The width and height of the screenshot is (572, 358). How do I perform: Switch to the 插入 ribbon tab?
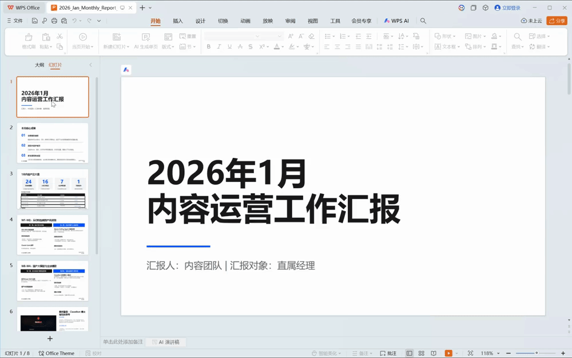tap(177, 21)
